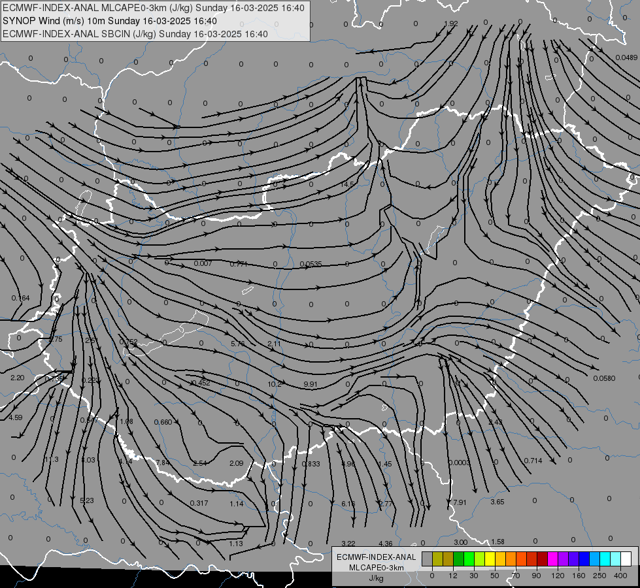Click the map value '3.65'
The height and width of the screenshot is (588, 640).
click(x=497, y=502)
